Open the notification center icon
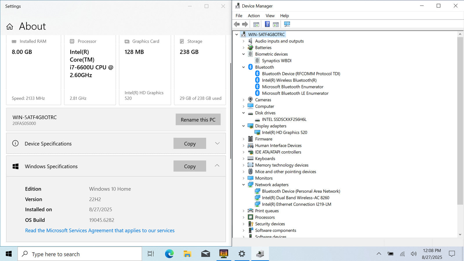 [x=452, y=254]
